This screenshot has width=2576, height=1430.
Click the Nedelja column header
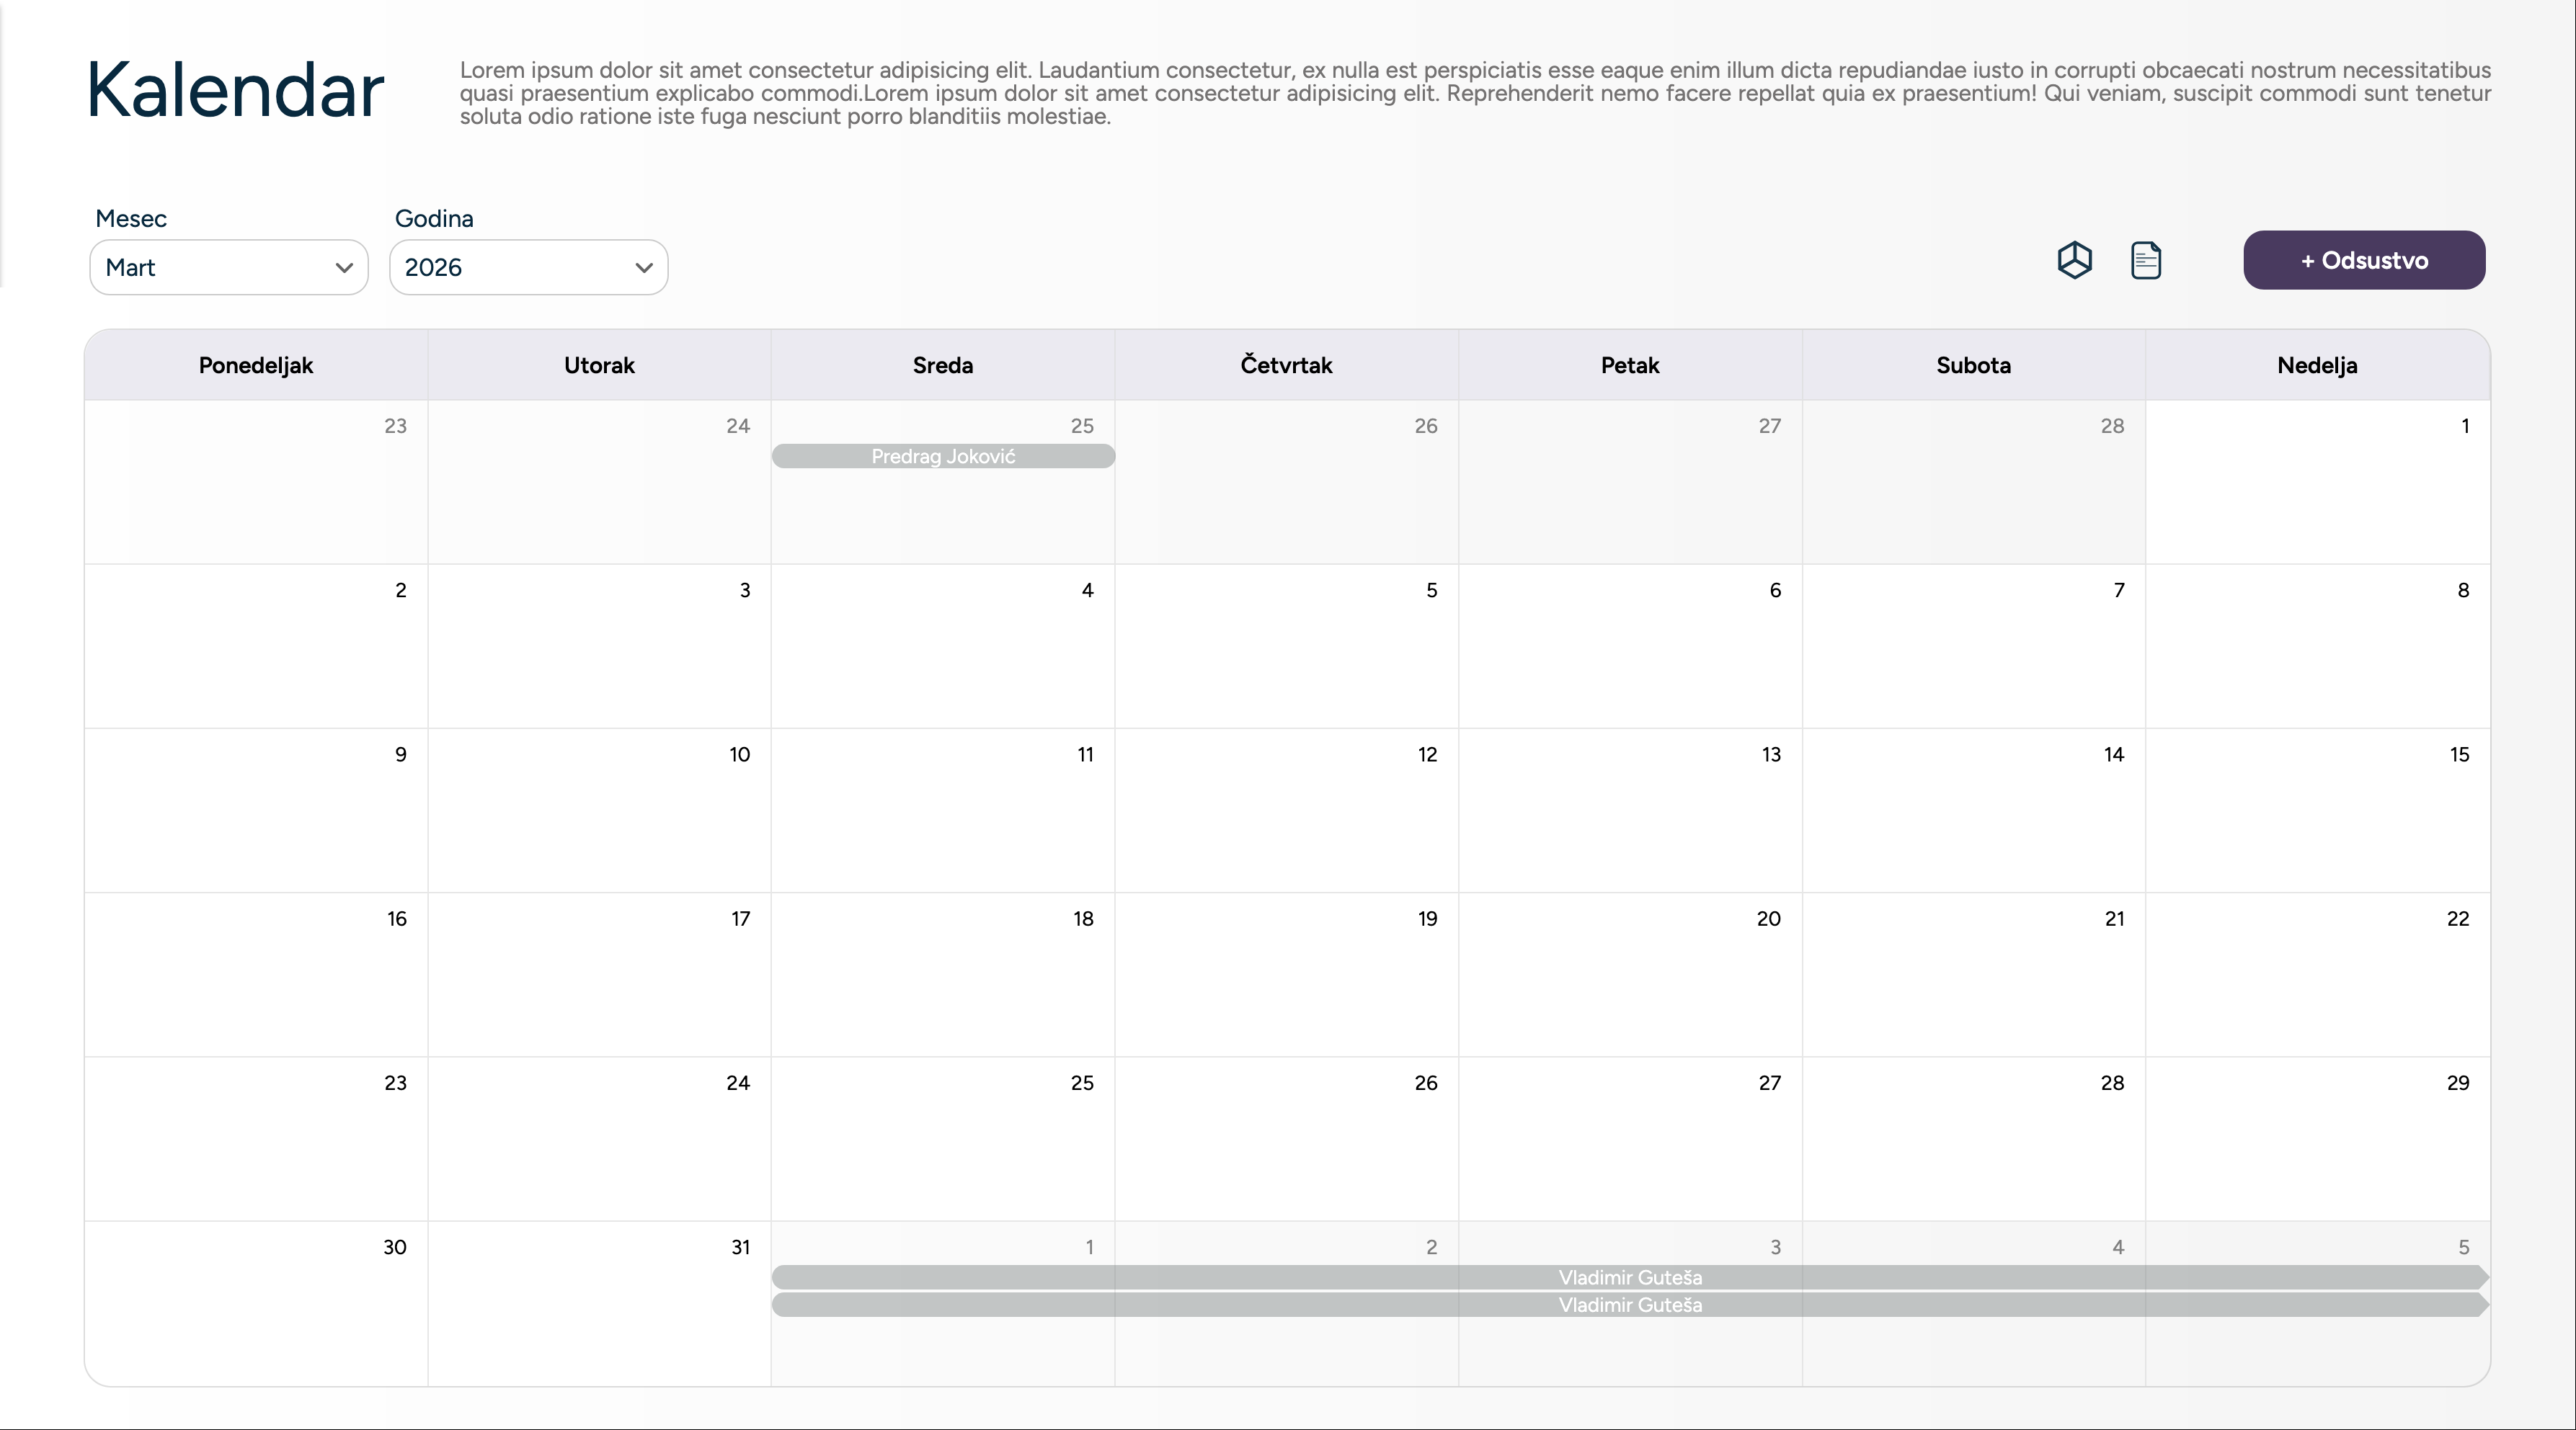coord(2317,365)
